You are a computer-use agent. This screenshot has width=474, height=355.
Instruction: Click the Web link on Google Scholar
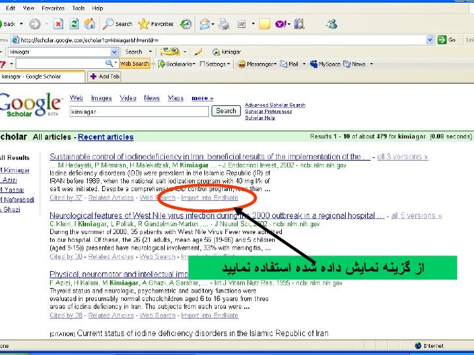[x=76, y=98]
